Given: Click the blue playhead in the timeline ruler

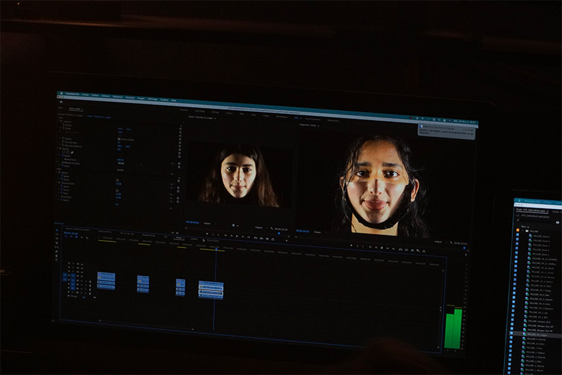Looking at the screenshot, I should click(x=216, y=249).
